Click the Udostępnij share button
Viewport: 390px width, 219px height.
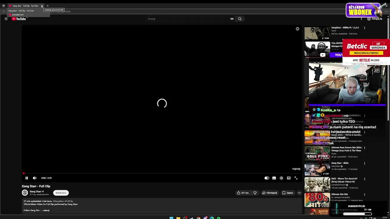click(x=270, y=193)
